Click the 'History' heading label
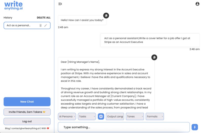 coord(8,17)
